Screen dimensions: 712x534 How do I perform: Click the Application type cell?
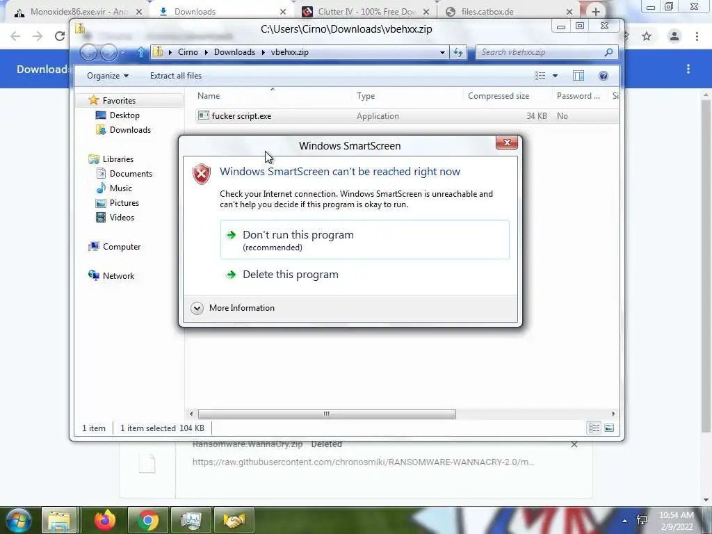tap(378, 116)
